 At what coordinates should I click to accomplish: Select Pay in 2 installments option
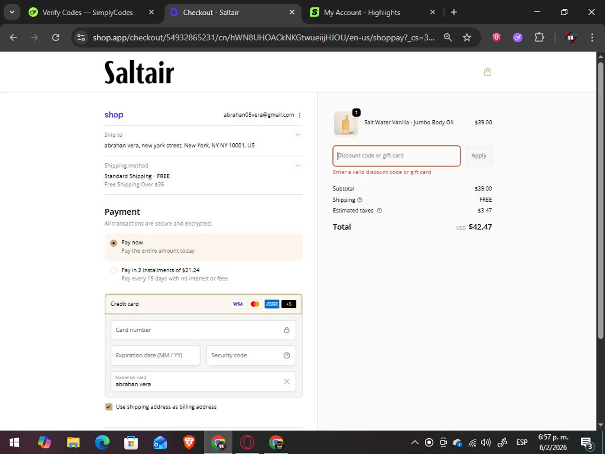[114, 270]
